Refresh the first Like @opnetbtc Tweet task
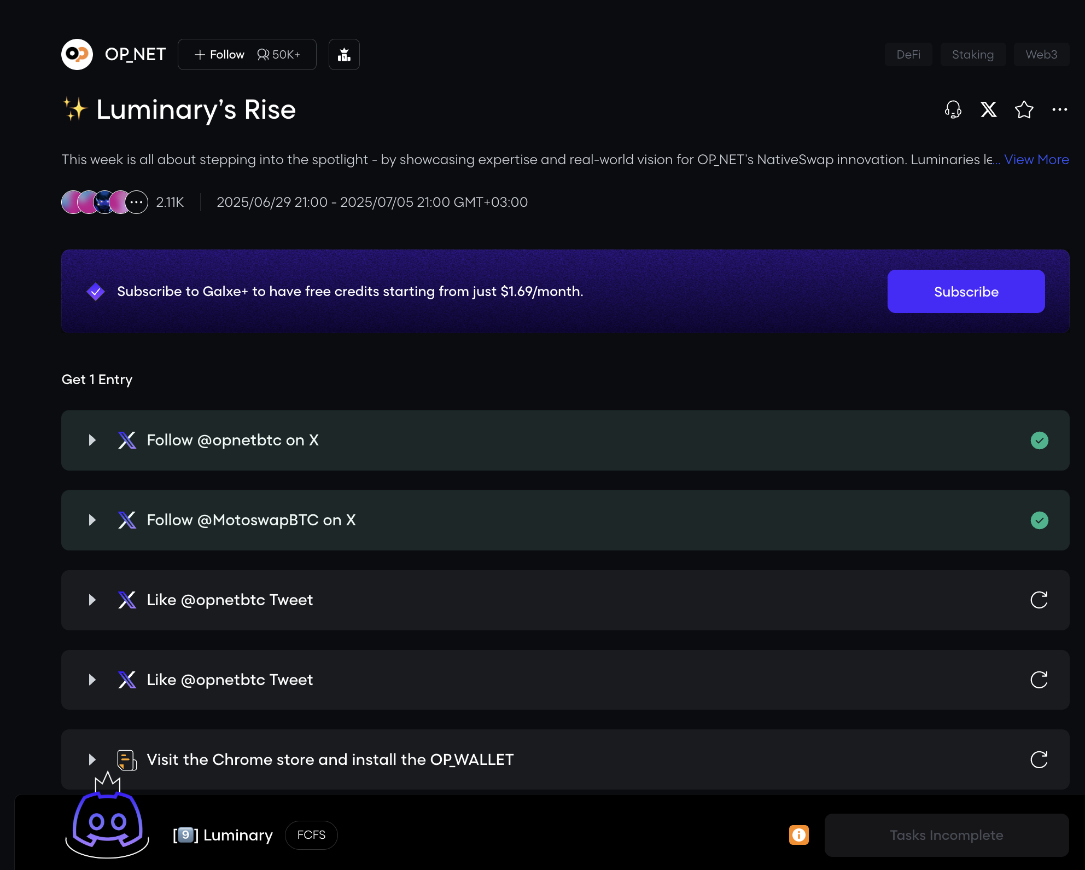1085x870 pixels. point(1039,600)
